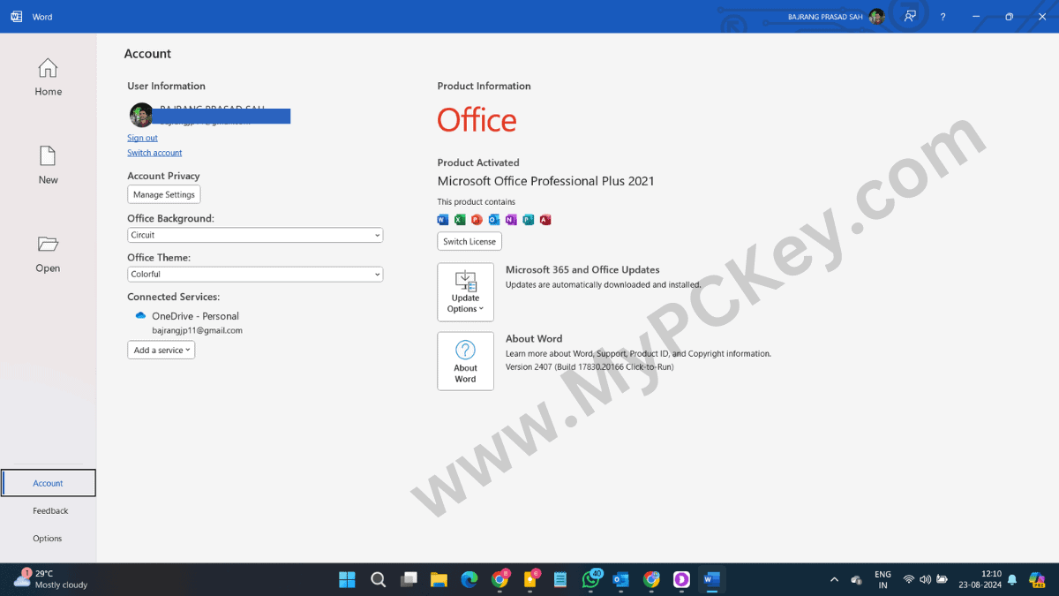Open Help question mark in title bar
Image resolution: width=1059 pixels, height=596 pixels.
[943, 17]
